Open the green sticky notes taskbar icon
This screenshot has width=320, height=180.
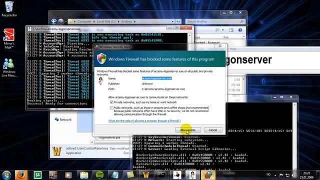(x=130, y=175)
